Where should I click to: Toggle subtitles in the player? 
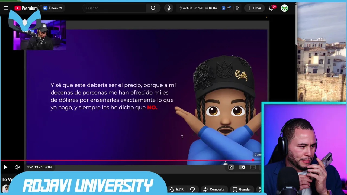[x=253, y=167]
